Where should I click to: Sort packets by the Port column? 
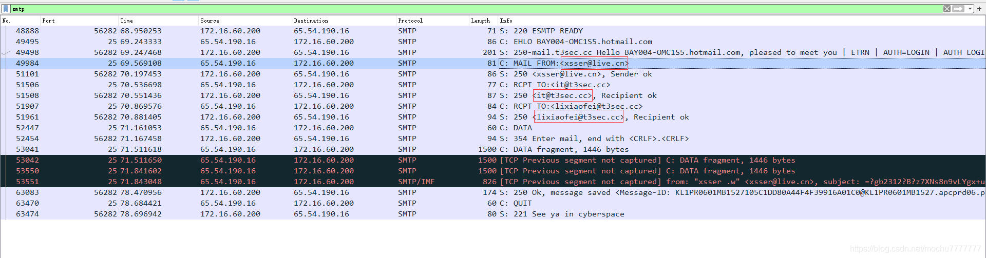(x=80, y=21)
